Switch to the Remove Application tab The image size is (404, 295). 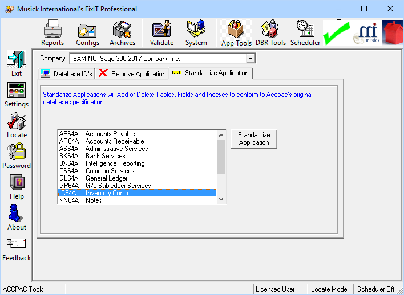pos(132,74)
